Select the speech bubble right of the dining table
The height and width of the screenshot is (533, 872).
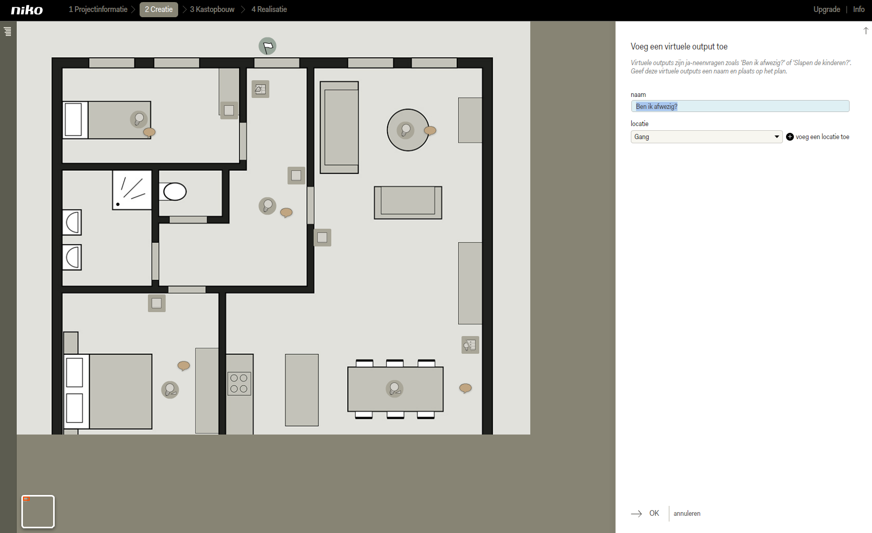coord(466,388)
